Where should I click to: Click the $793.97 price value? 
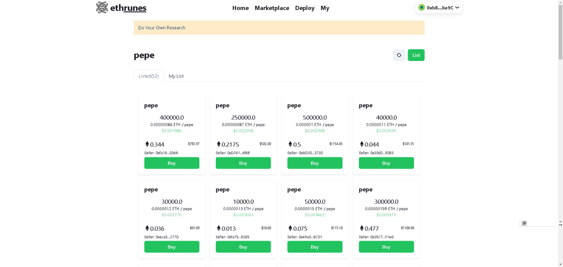(x=194, y=144)
